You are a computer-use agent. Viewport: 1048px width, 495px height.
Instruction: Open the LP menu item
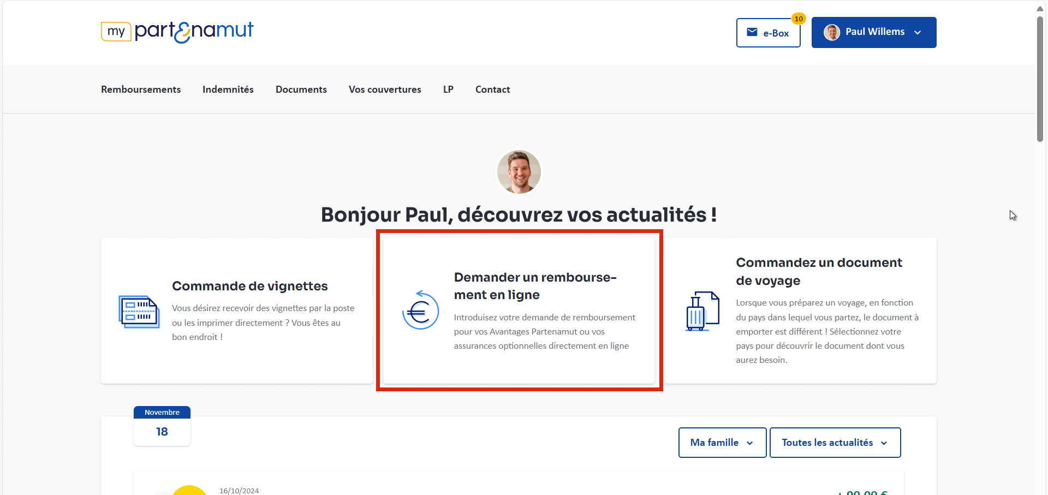coord(448,90)
